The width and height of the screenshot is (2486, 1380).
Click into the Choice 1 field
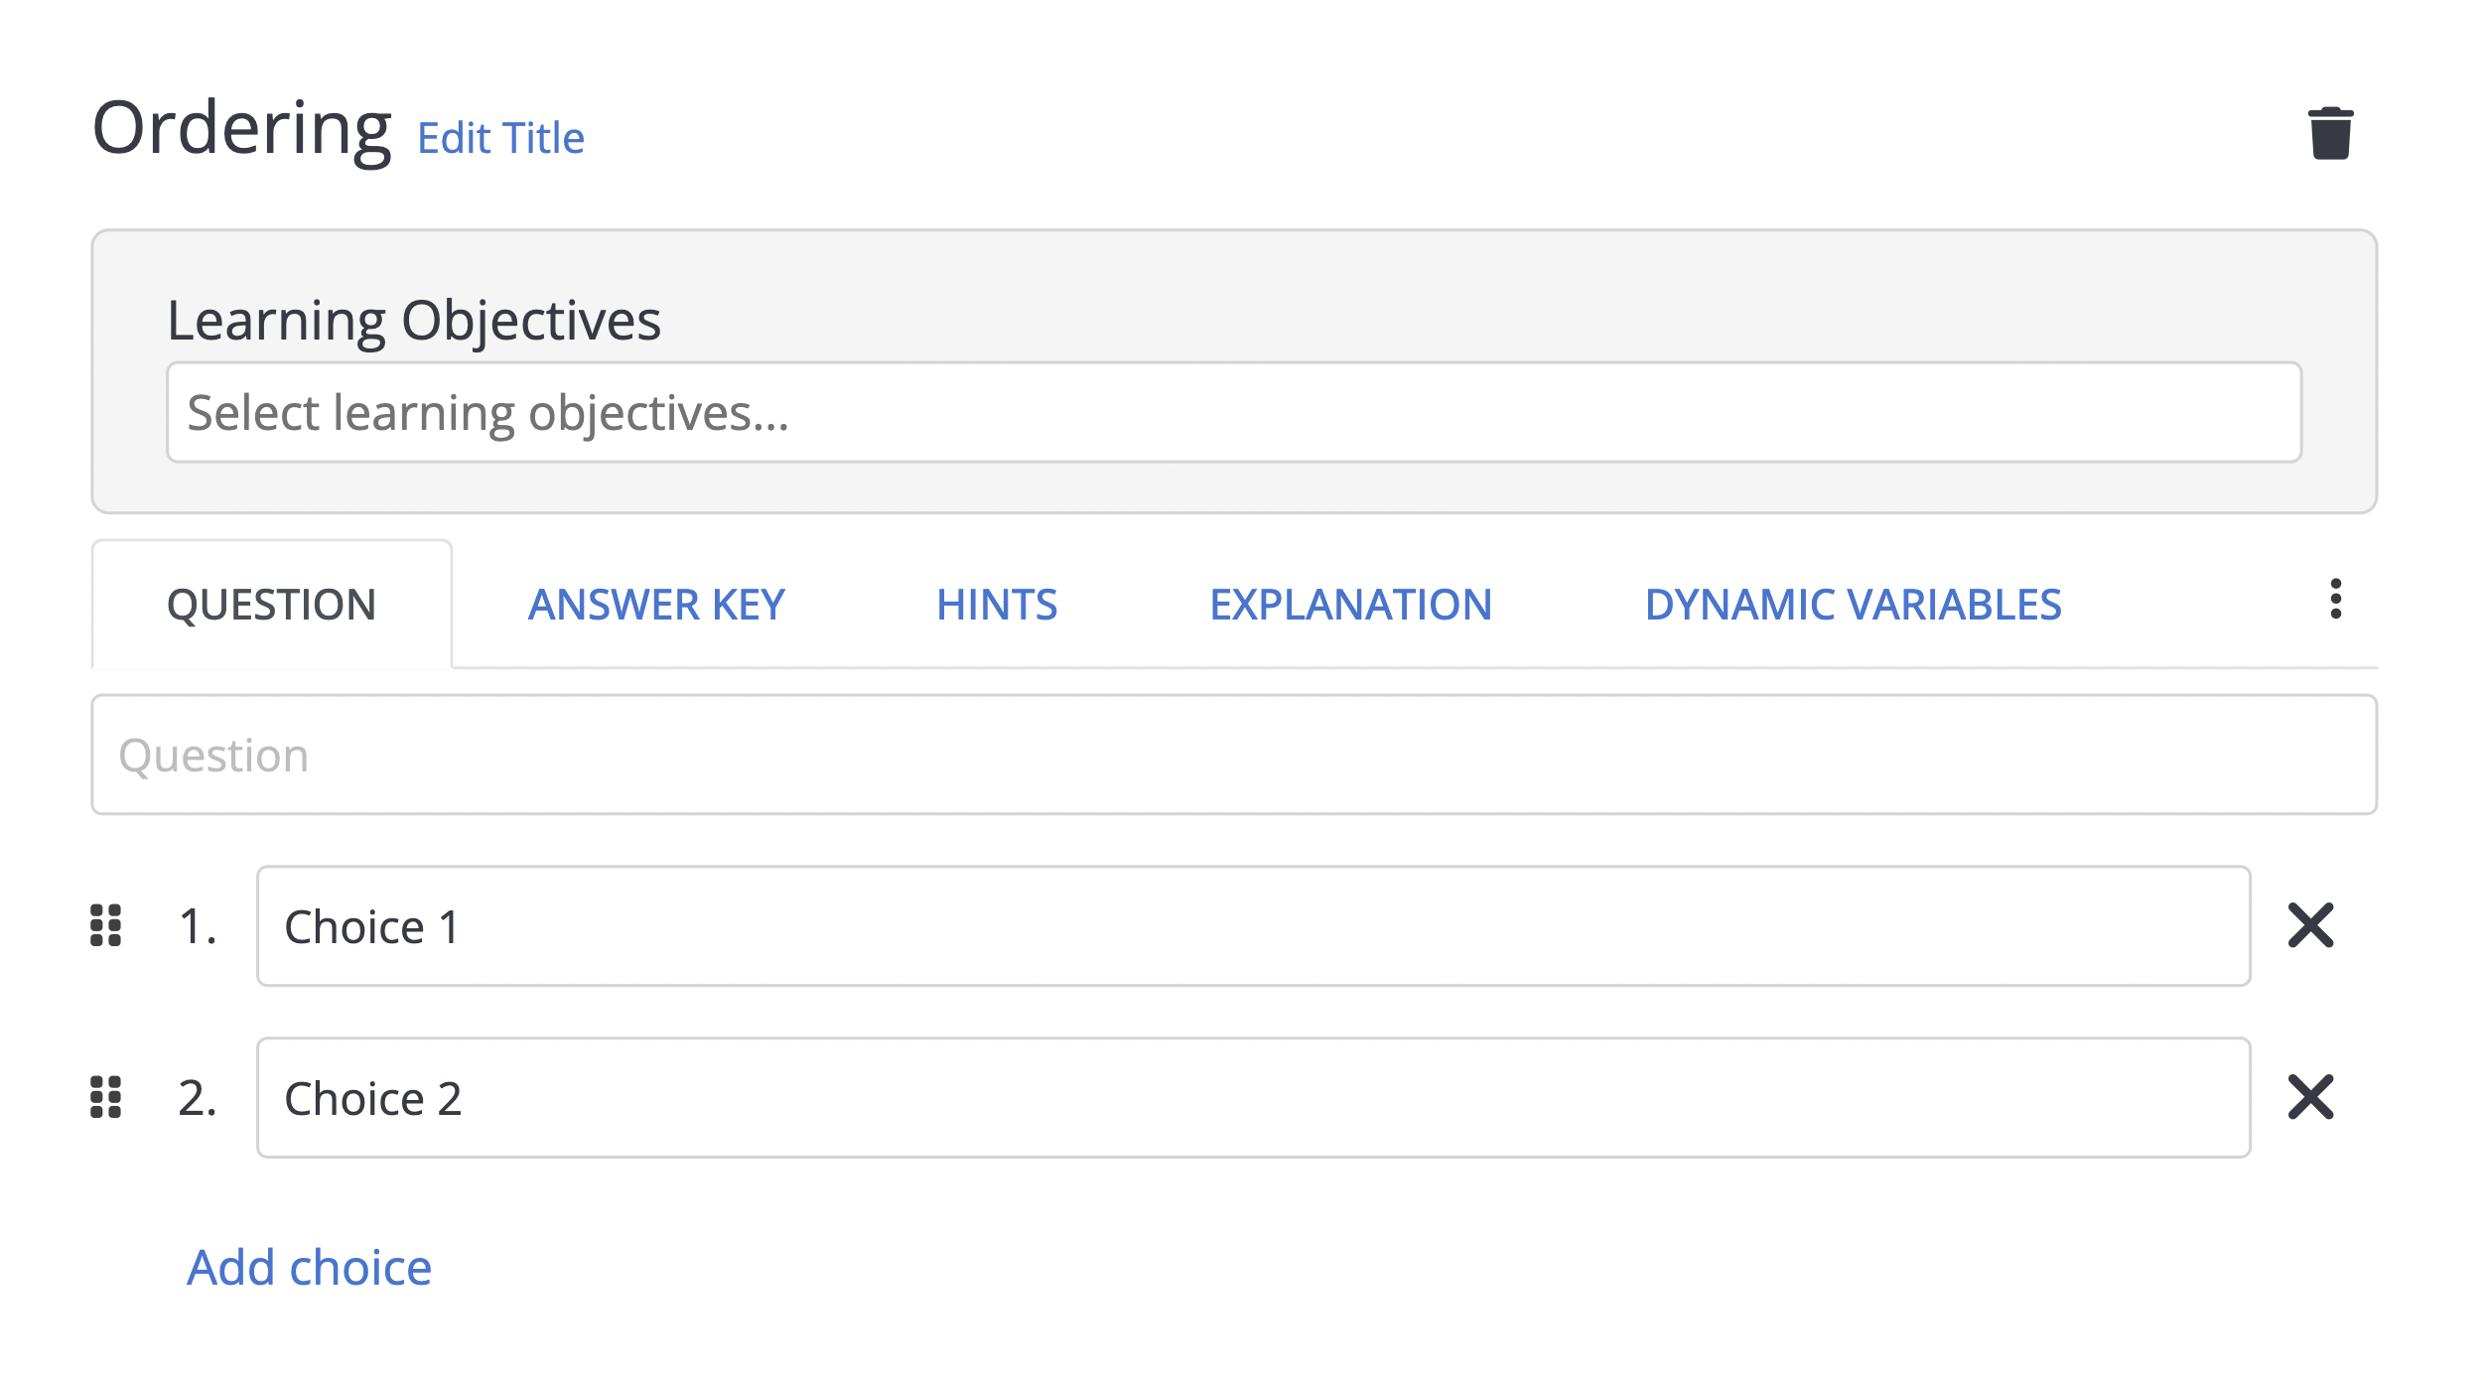click(x=1253, y=926)
